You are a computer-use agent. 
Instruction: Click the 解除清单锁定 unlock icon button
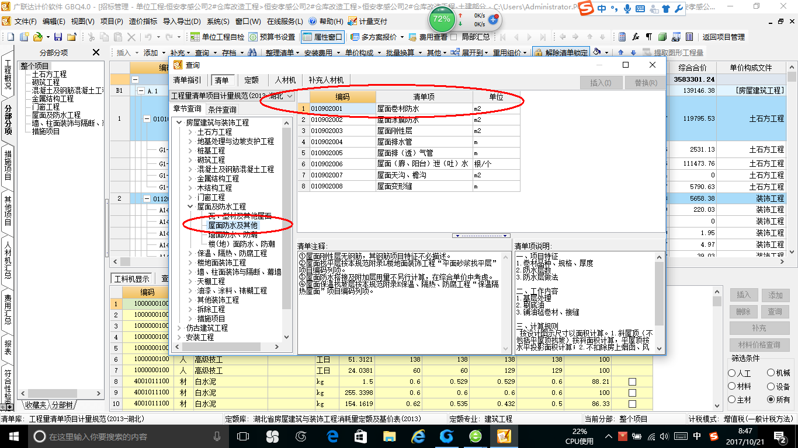coord(560,52)
